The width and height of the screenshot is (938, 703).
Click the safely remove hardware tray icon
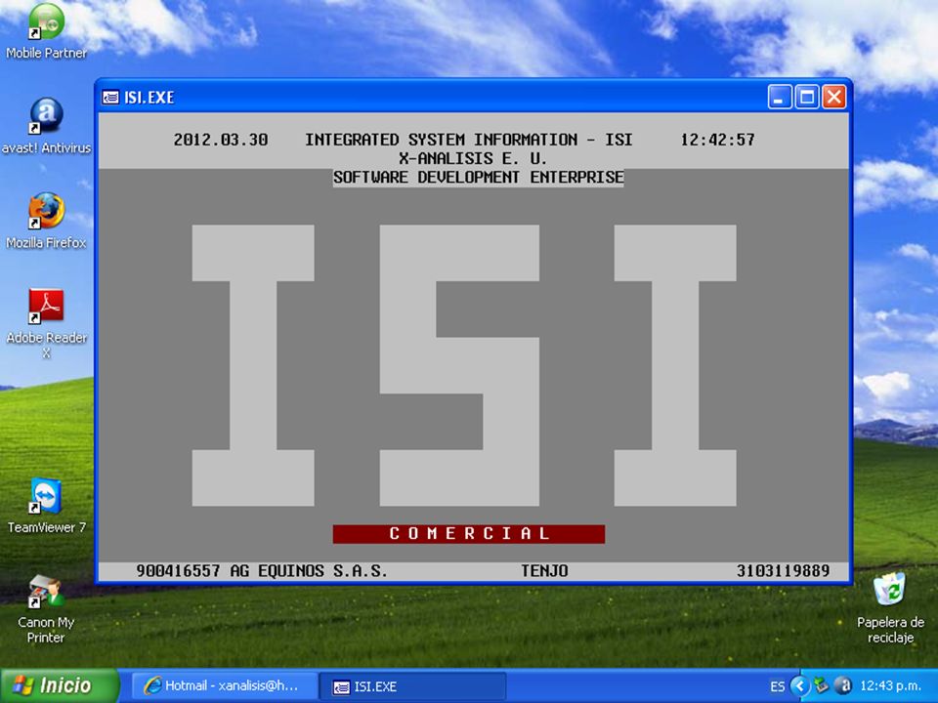(x=822, y=685)
